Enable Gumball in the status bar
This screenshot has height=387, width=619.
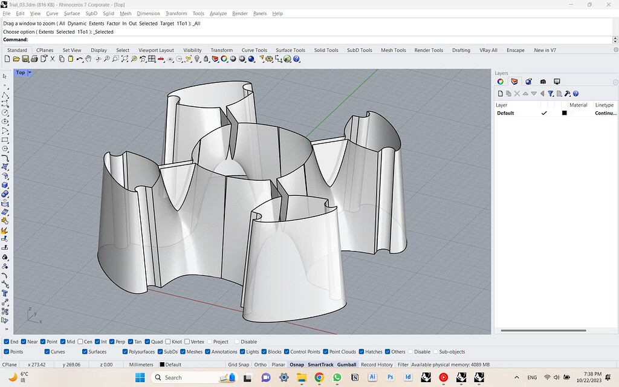coord(346,364)
